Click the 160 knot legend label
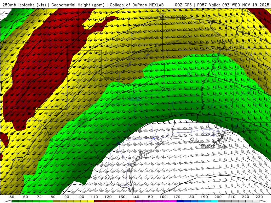The image size is (271, 203). (163, 197)
